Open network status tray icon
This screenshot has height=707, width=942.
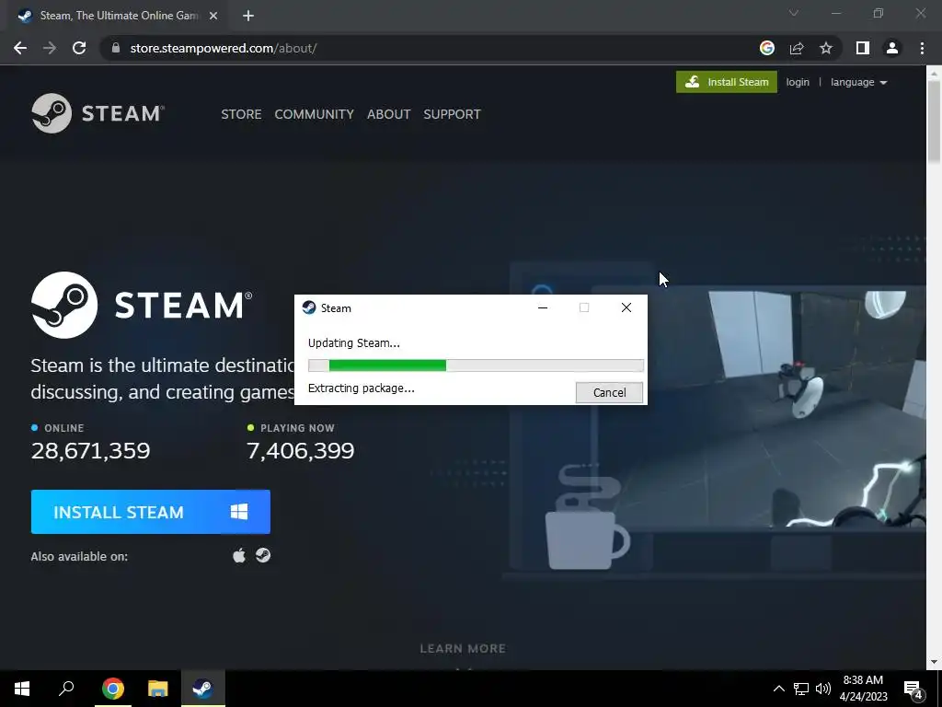(x=801, y=689)
